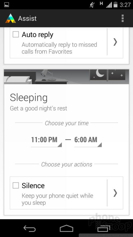Enable the Silence checkbox
The height and width of the screenshot is (237, 133).
coord(16,185)
